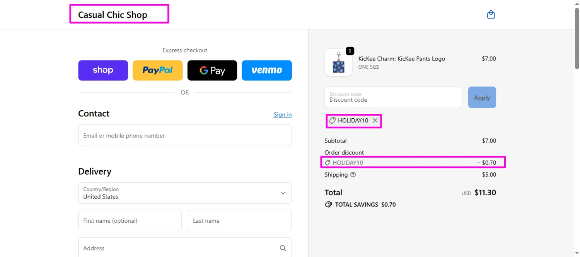Pay with Shop Pay express button

click(103, 71)
